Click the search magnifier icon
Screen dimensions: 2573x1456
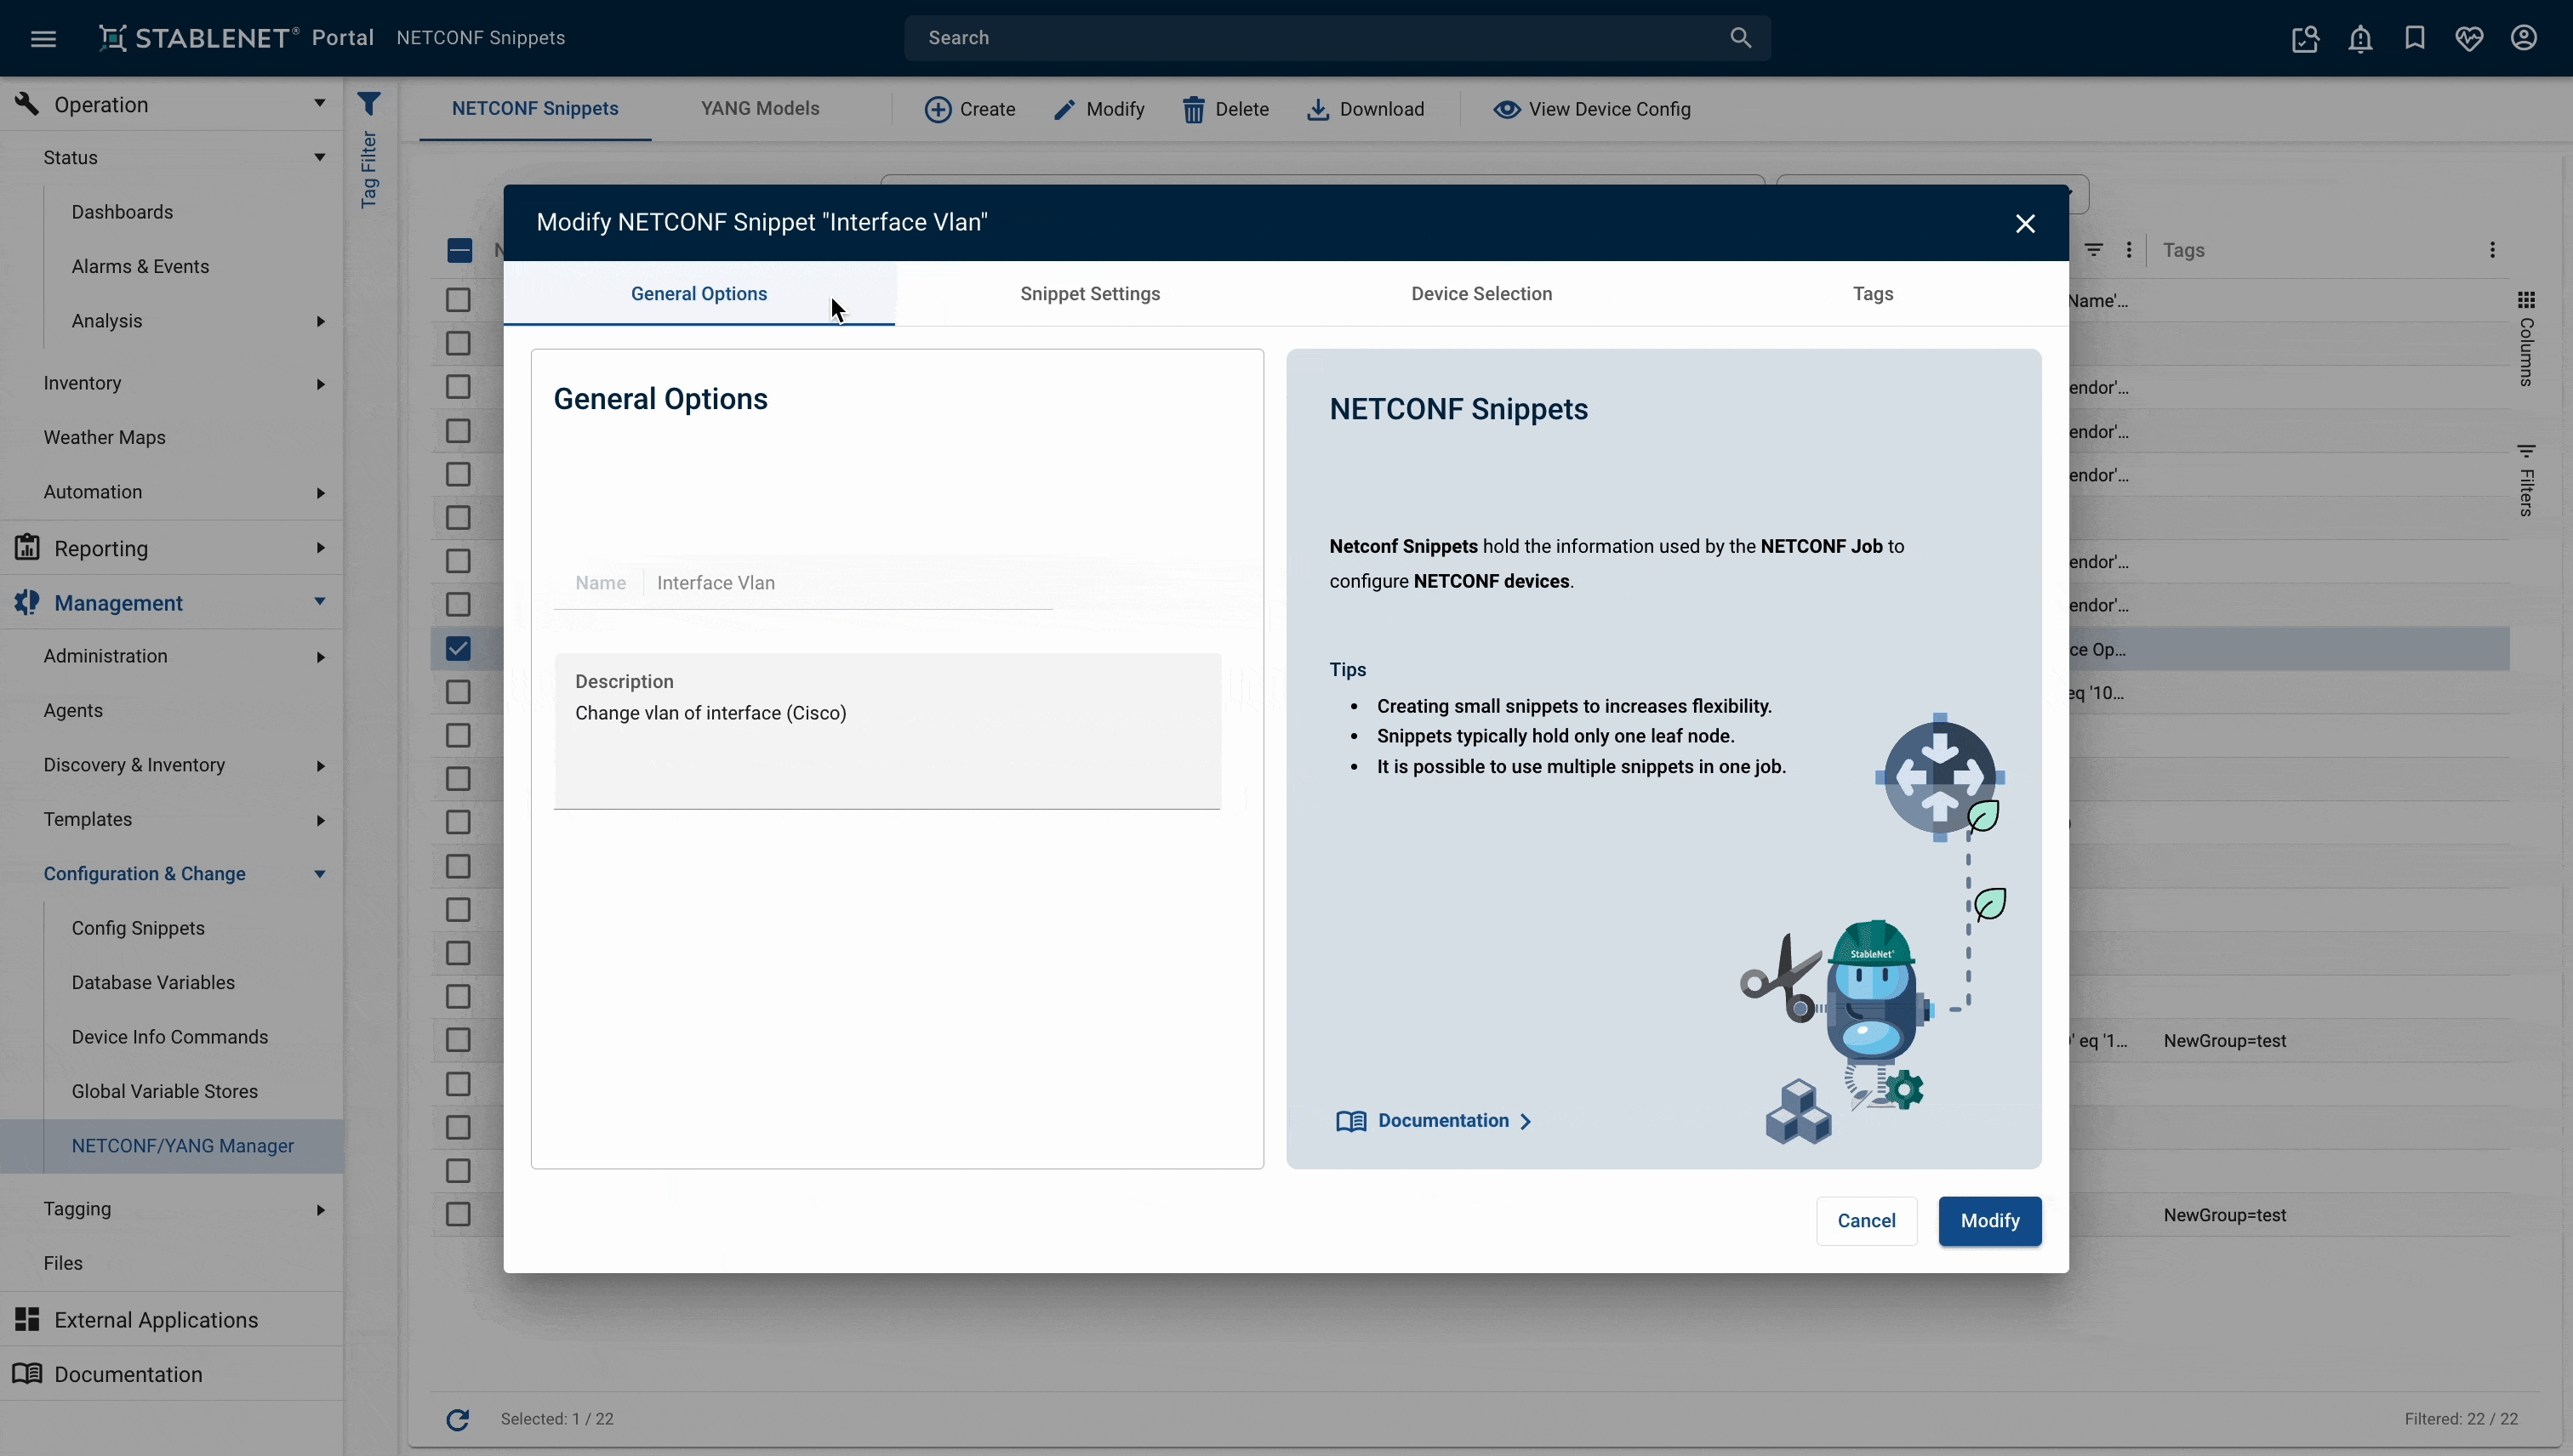tap(1741, 38)
